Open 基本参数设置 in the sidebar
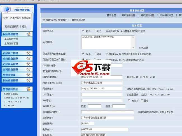The height and width of the screenshot is (136, 182). (x=11, y=39)
